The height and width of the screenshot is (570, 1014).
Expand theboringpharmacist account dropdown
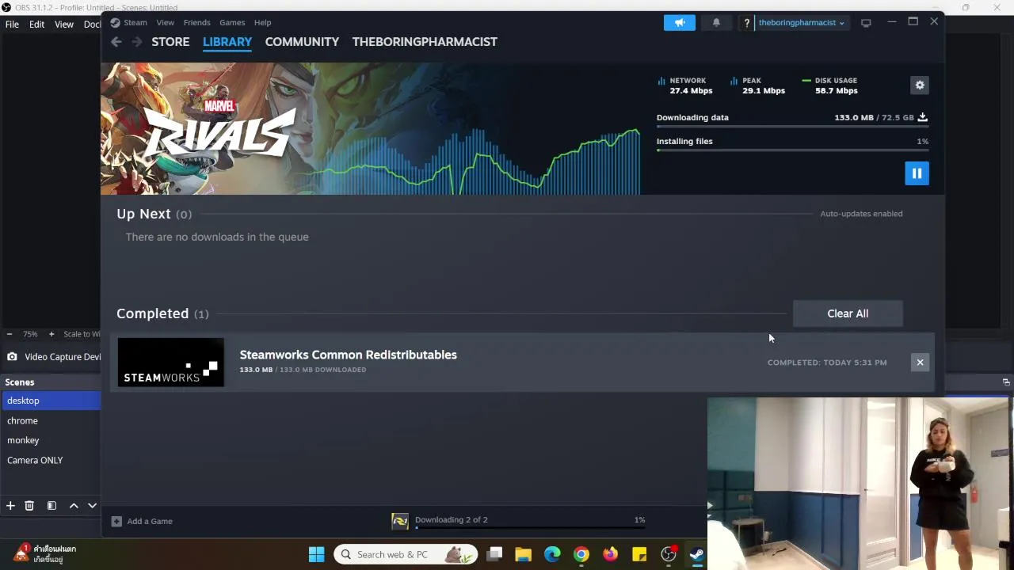click(x=801, y=23)
